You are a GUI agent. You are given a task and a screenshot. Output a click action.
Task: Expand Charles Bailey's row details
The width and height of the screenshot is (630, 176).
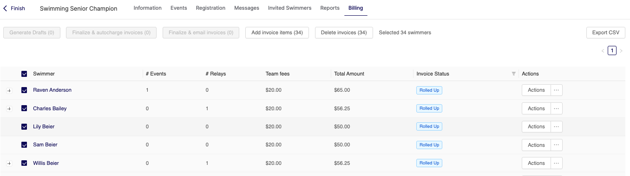pyautogui.click(x=9, y=108)
